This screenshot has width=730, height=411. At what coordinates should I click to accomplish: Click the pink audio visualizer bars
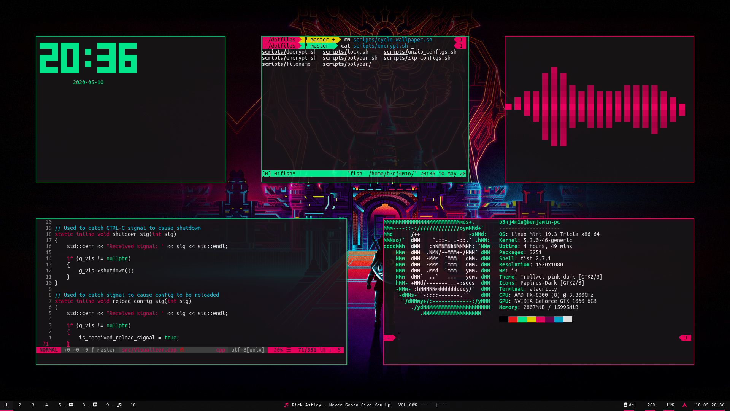tap(595, 107)
